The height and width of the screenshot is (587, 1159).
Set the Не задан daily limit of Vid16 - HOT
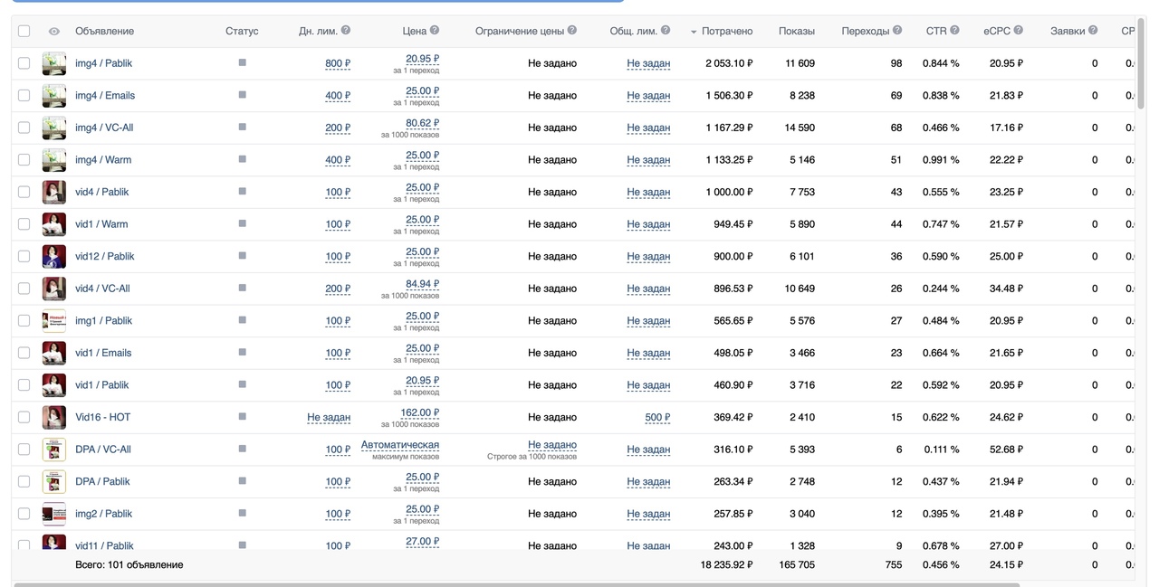329,417
